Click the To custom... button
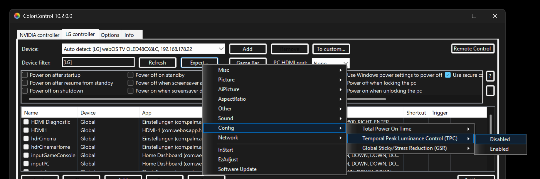This screenshot has width=540, height=179. click(331, 49)
